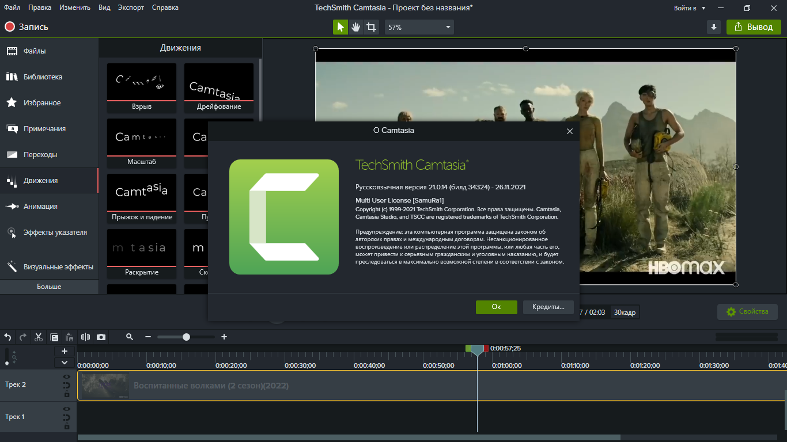
Task: Add a new track with plus button
Action: [65, 351]
